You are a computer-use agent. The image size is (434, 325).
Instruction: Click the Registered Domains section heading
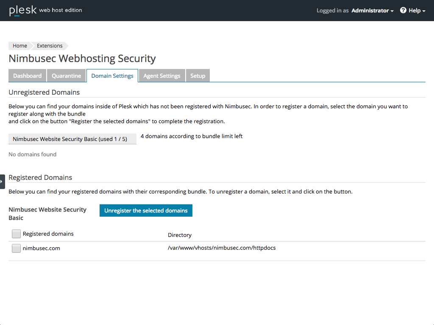[40, 177]
